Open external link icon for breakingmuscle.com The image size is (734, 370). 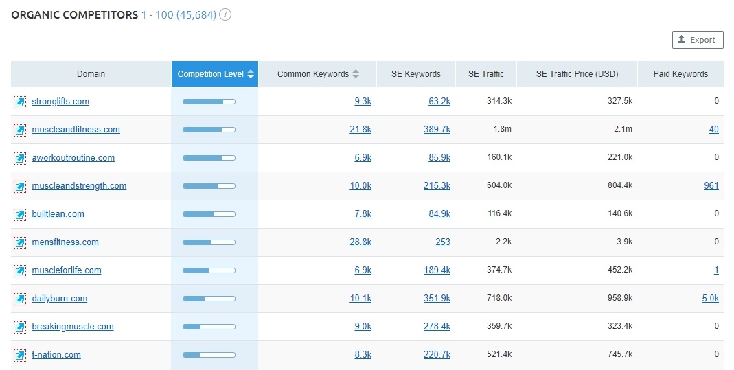coord(20,327)
